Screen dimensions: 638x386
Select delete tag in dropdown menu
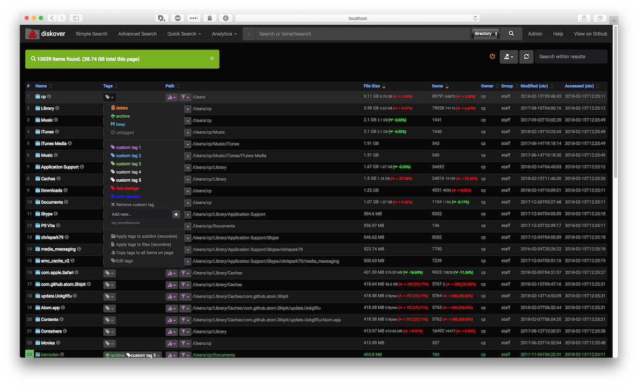coord(119,108)
